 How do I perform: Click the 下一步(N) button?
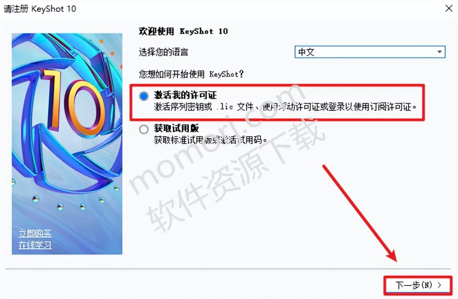pos(418,285)
